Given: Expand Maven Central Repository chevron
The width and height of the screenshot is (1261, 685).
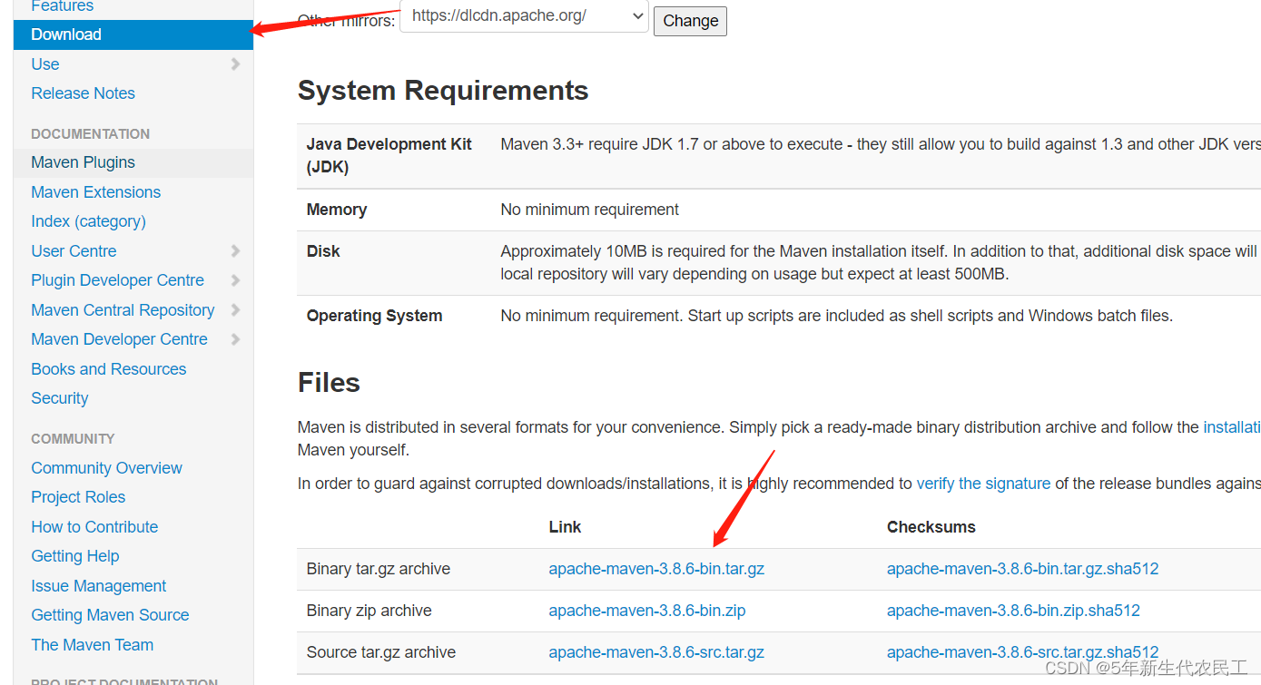Looking at the screenshot, I should tap(235, 310).
